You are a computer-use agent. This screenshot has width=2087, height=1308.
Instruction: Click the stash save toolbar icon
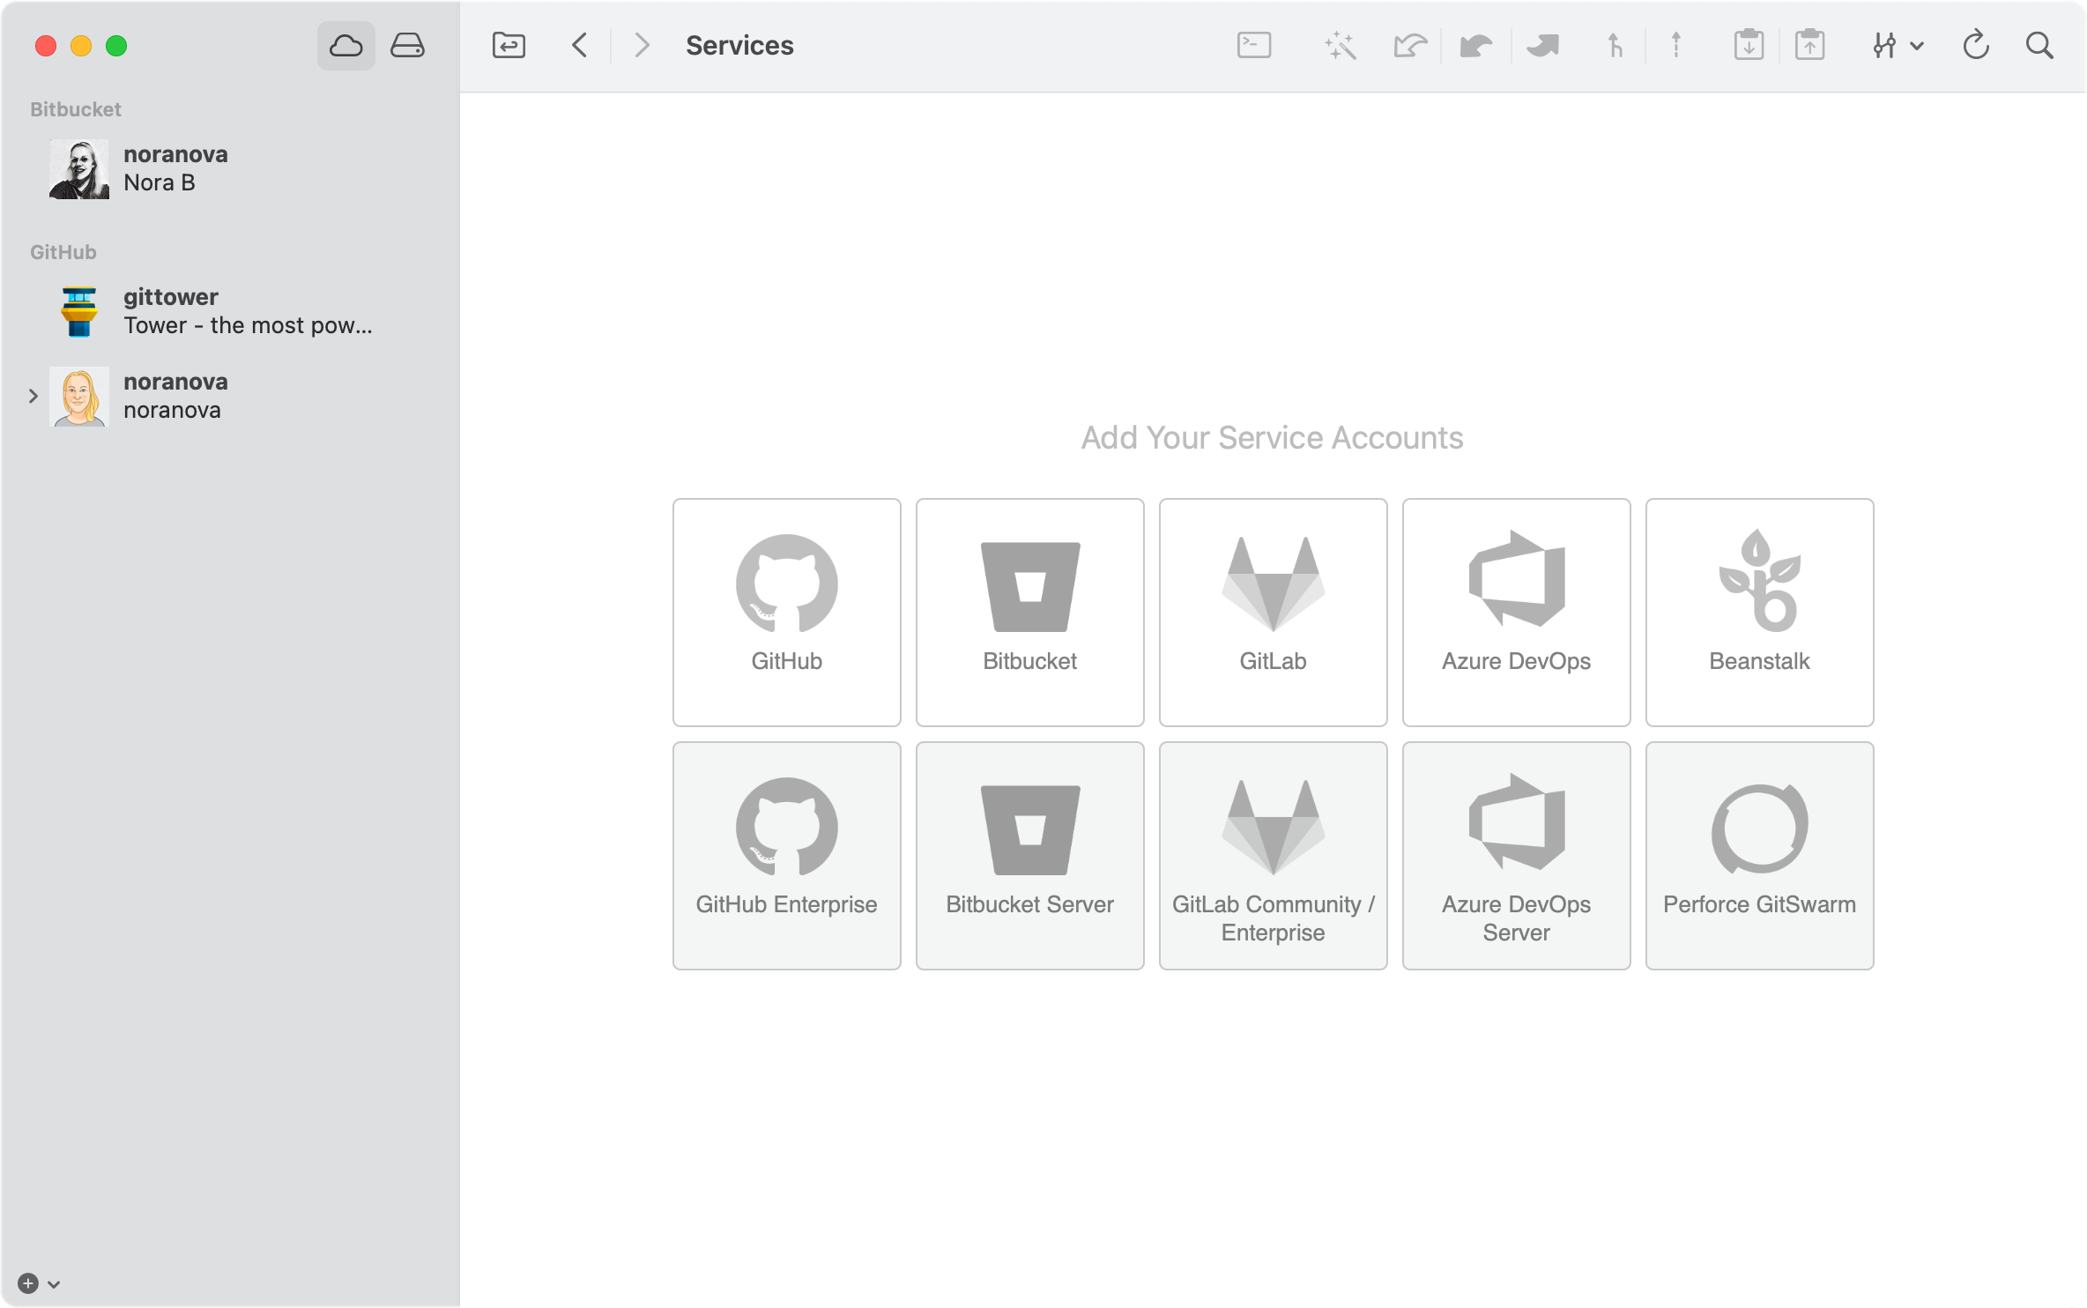[x=1749, y=46]
